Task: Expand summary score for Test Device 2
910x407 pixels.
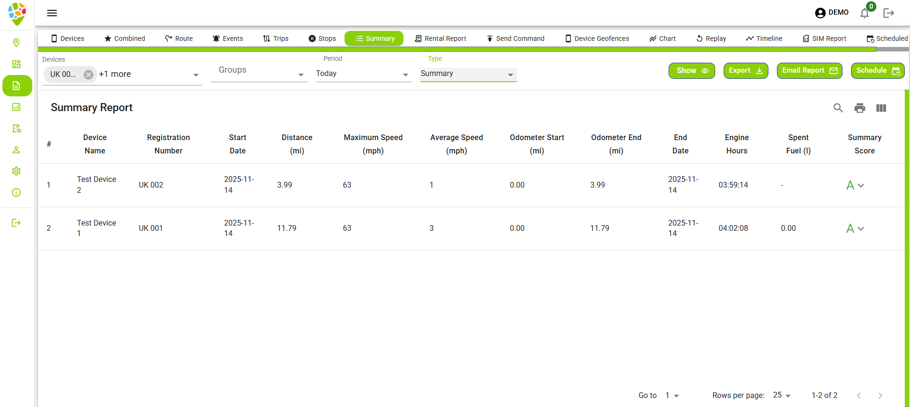Action: pos(861,185)
